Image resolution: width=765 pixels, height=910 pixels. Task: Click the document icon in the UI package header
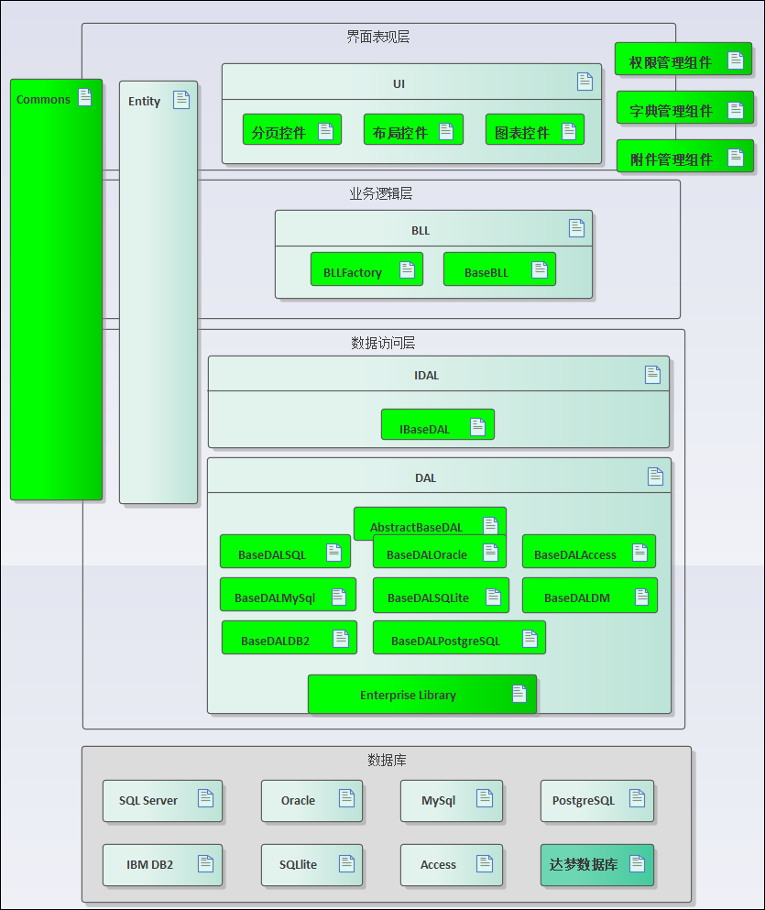click(x=585, y=82)
